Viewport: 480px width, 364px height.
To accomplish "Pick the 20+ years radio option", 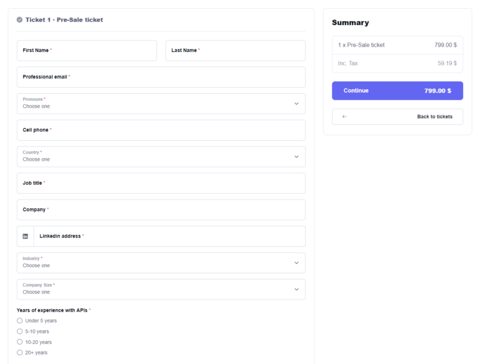I will point(20,353).
